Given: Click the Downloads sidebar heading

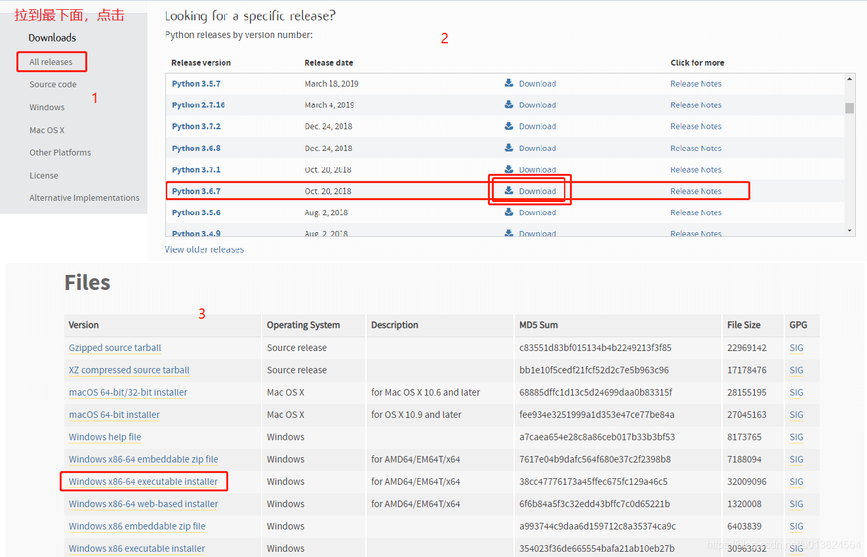Looking at the screenshot, I should click(x=52, y=38).
